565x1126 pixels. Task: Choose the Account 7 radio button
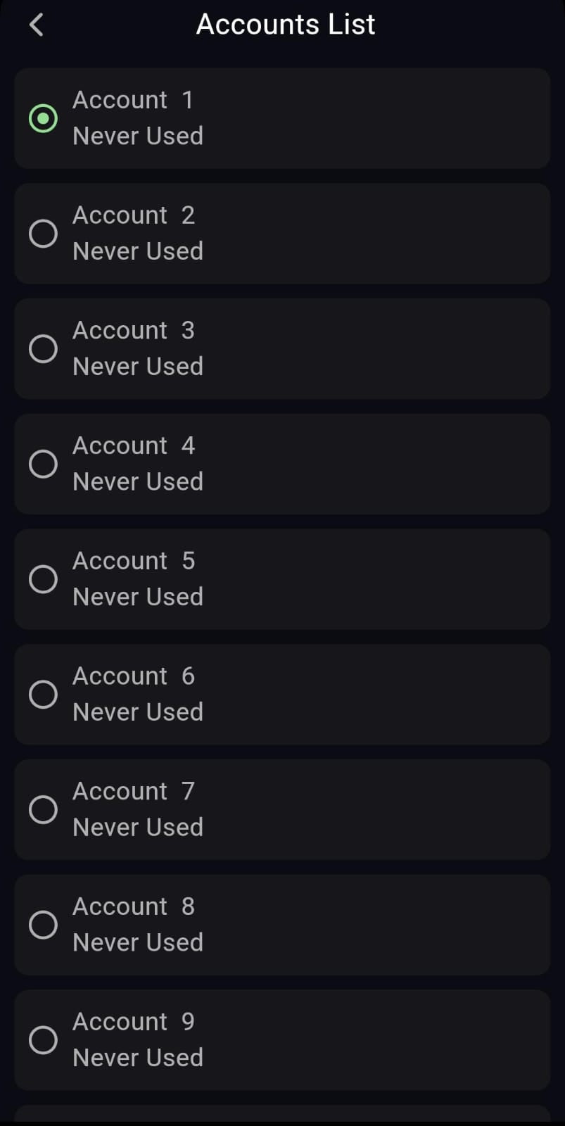(43, 809)
